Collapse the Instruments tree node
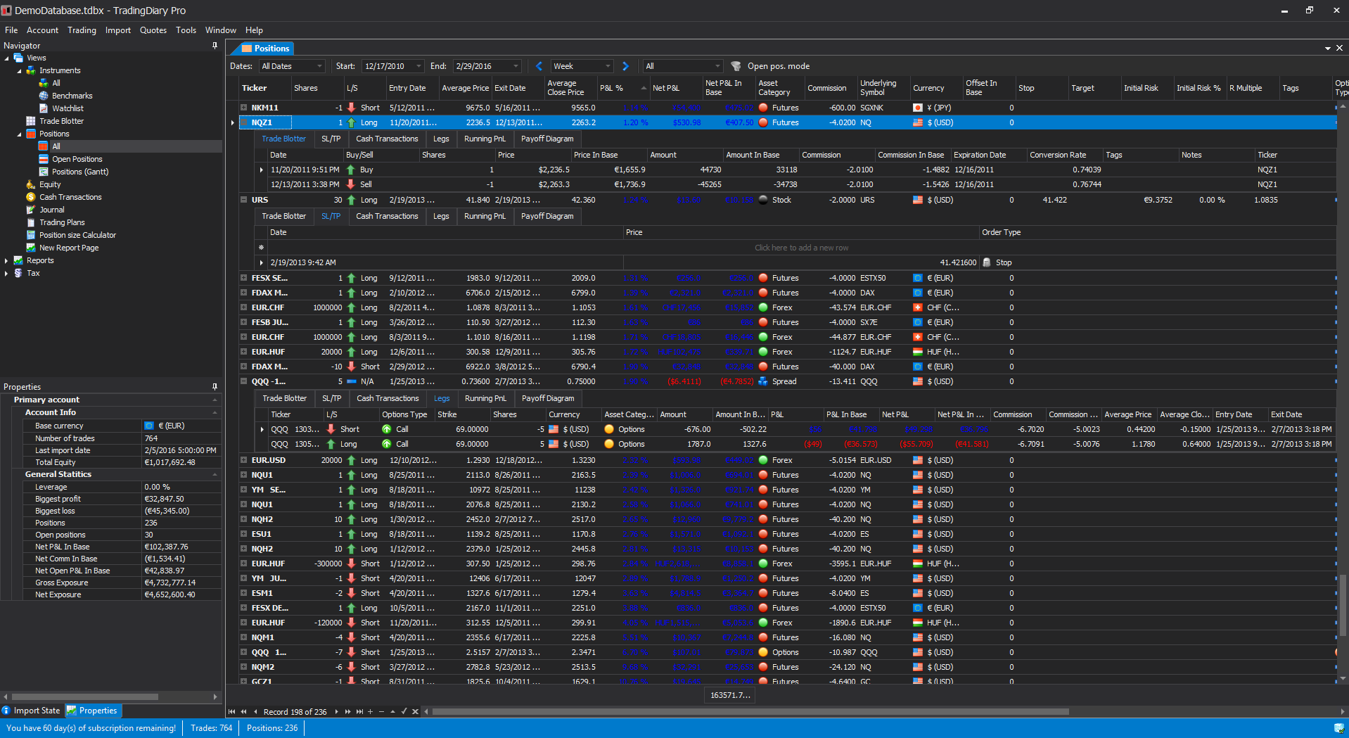This screenshot has height=738, width=1349. pos(19,71)
